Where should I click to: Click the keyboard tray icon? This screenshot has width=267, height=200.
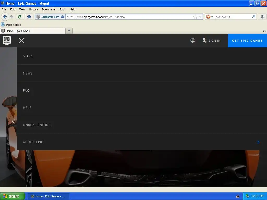(238, 196)
